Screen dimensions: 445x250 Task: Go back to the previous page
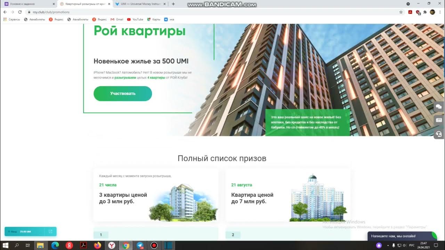click(5, 12)
